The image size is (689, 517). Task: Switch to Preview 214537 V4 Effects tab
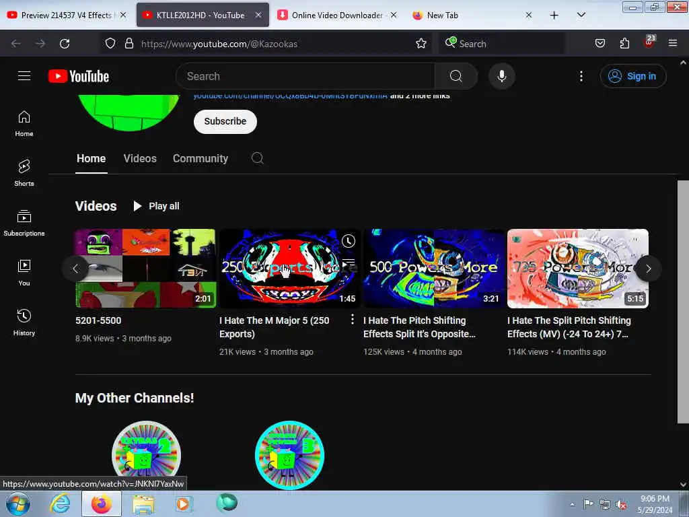click(x=66, y=15)
